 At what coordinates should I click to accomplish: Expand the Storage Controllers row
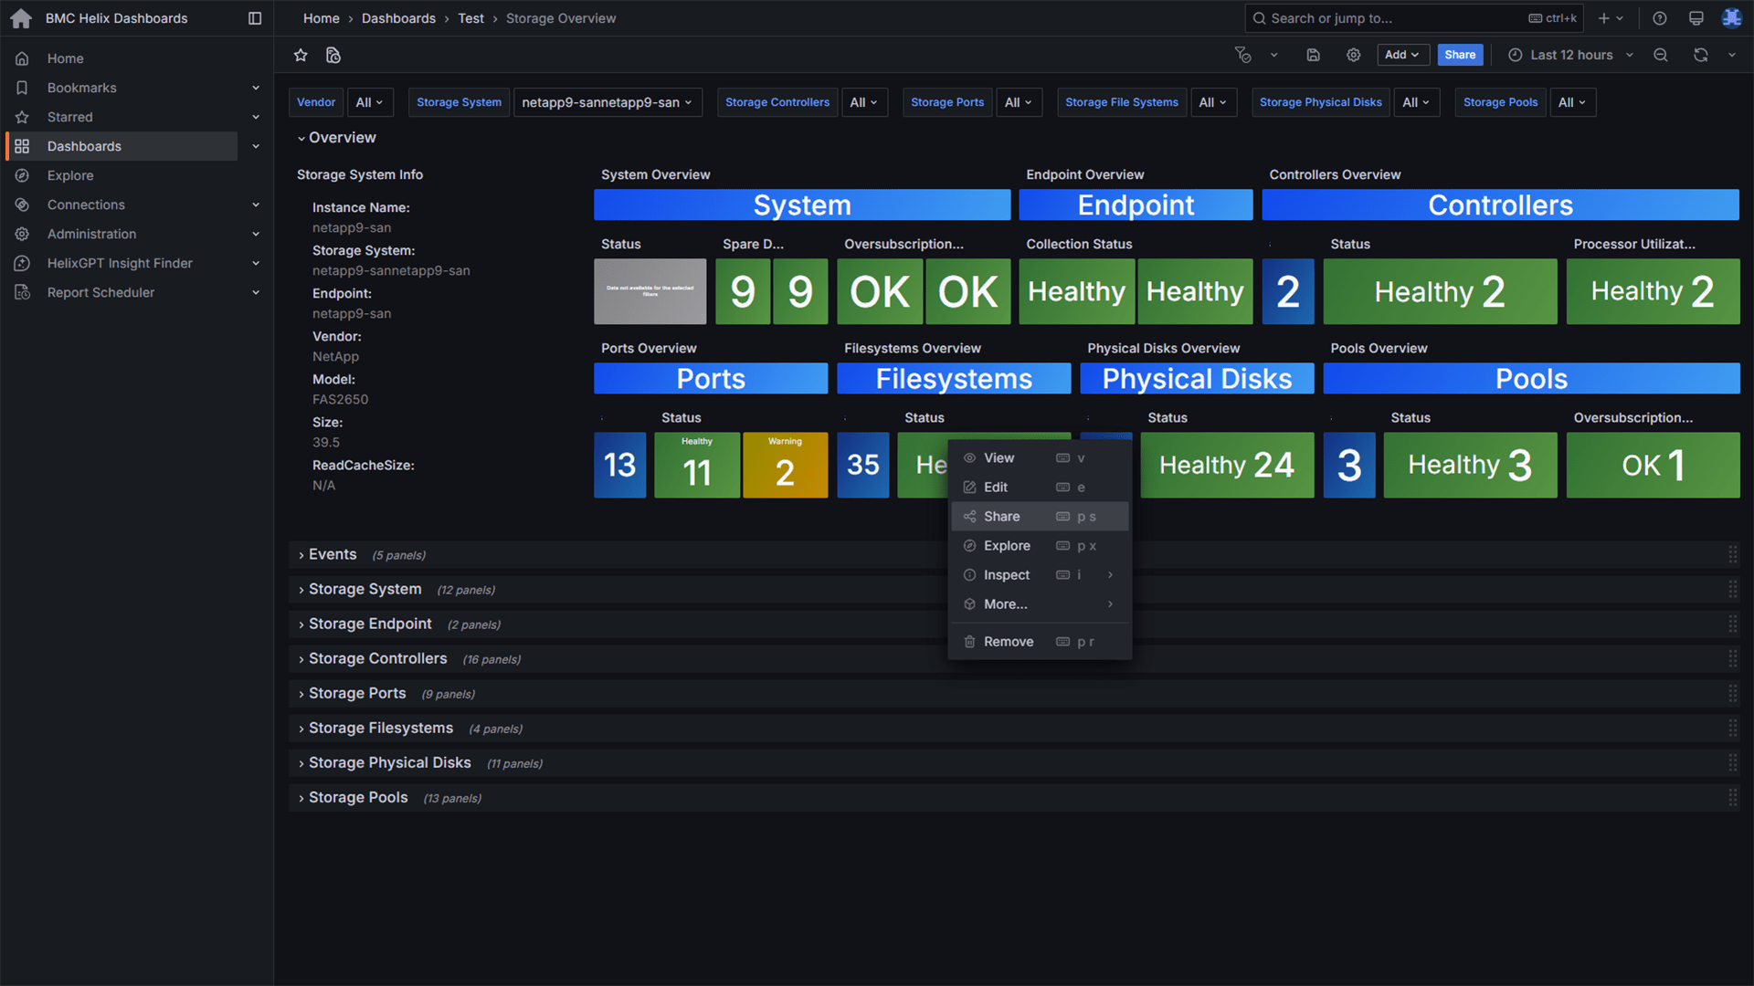coord(377,659)
